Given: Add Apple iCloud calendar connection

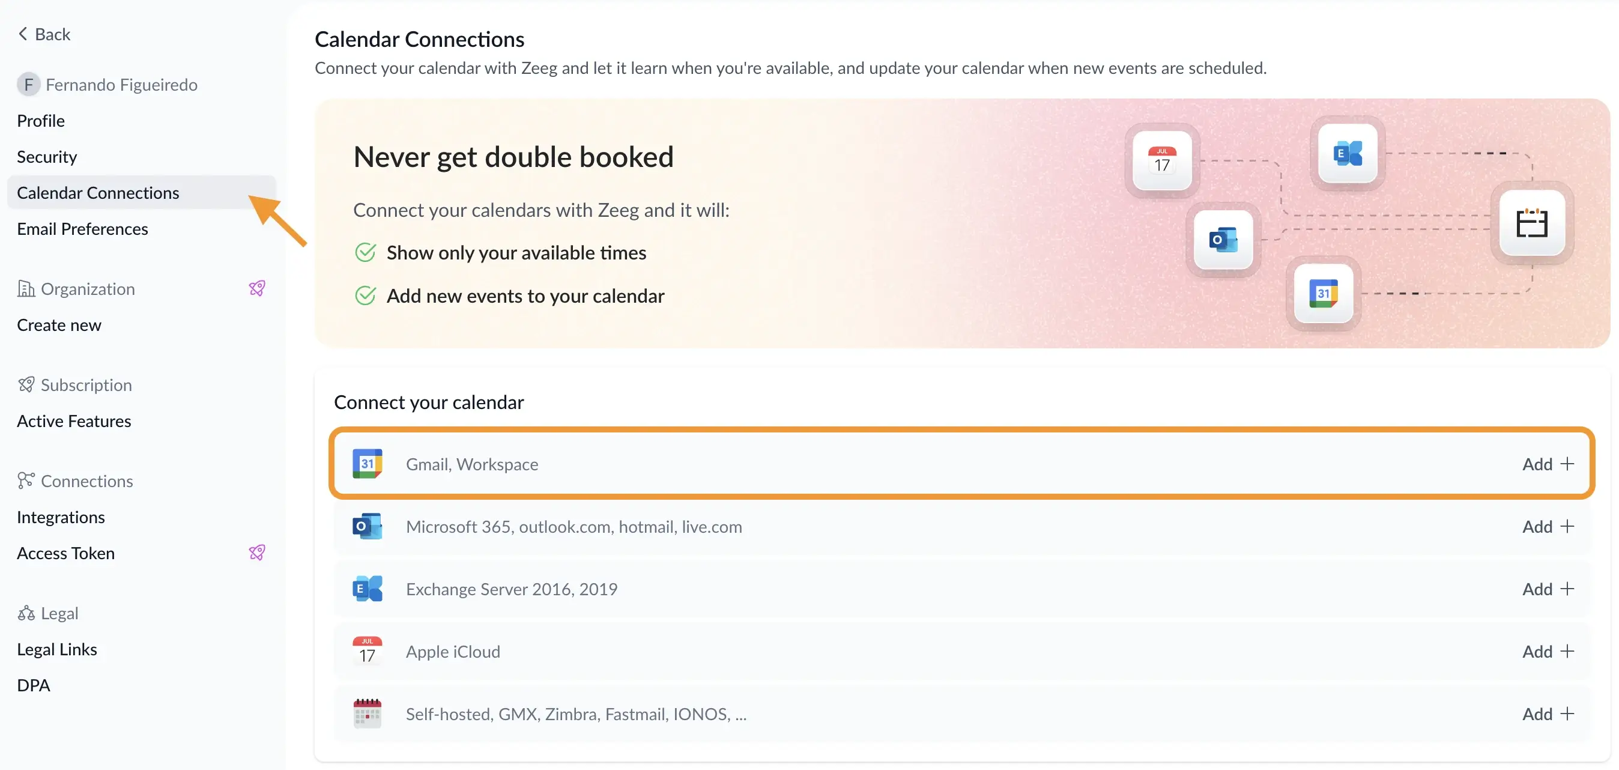Looking at the screenshot, I should (1548, 651).
